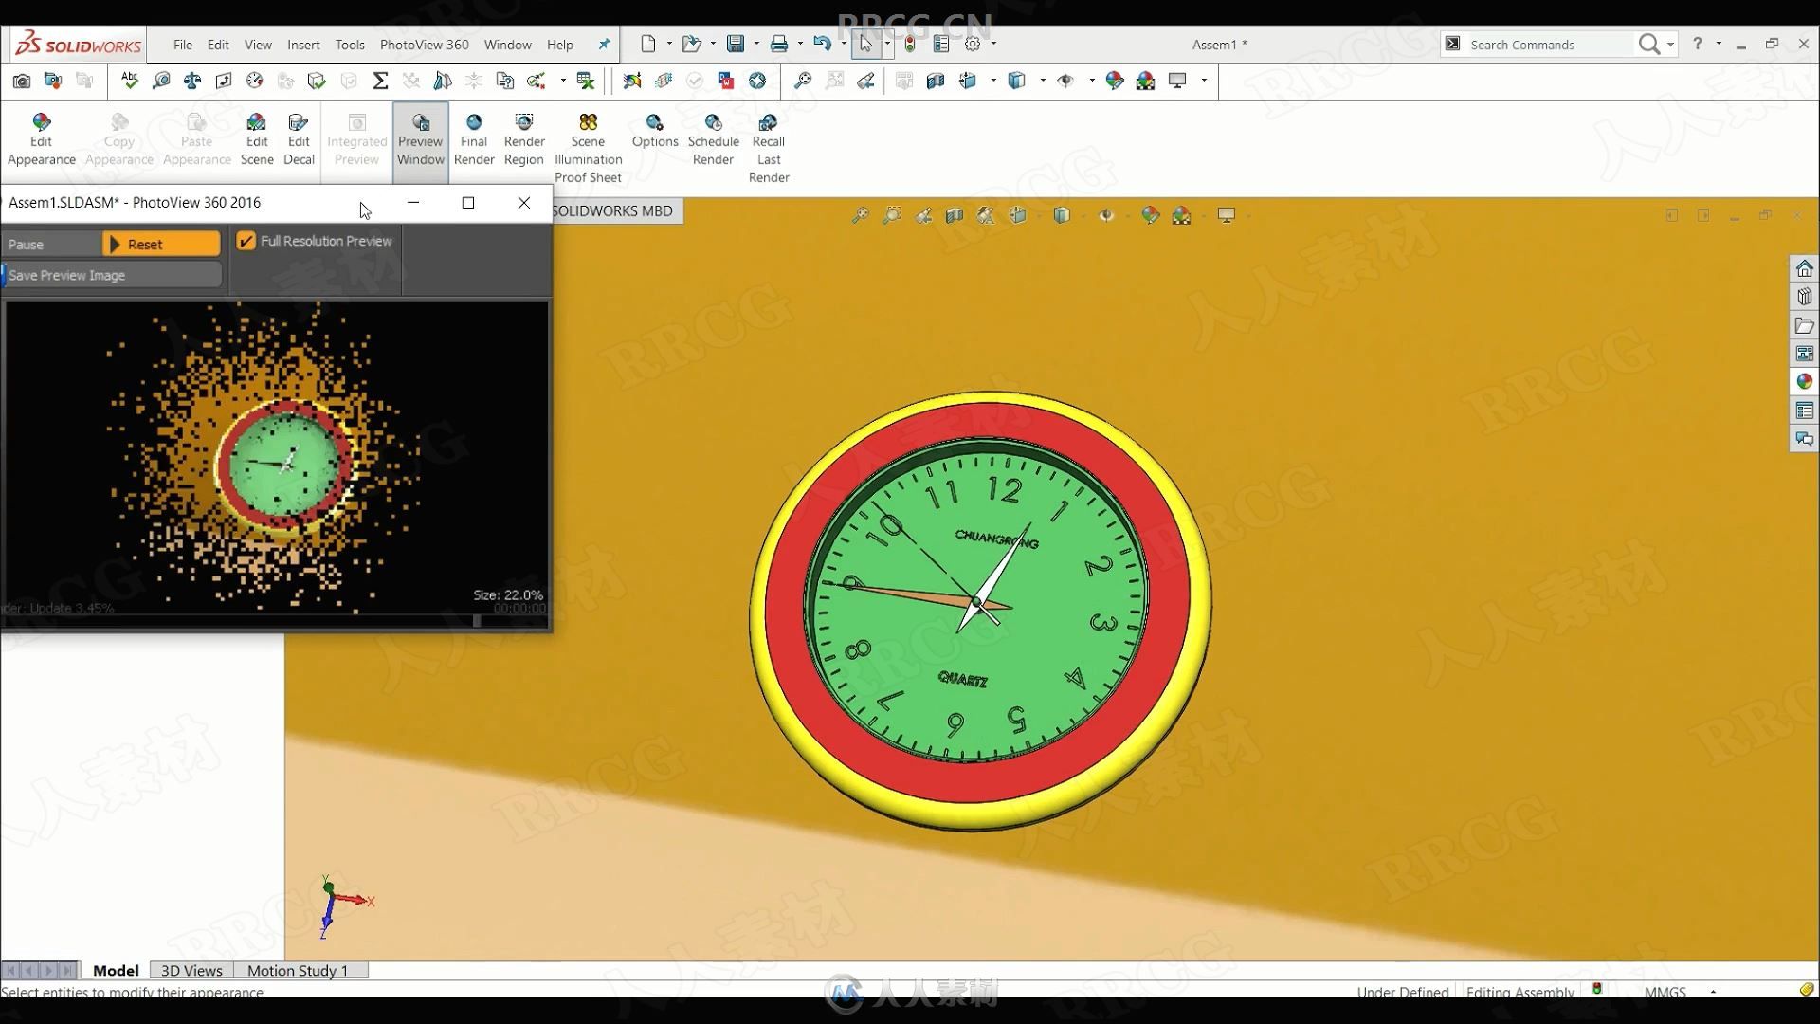Toggle Full Resolution Preview checkbox
1820x1024 pixels.
(x=245, y=240)
